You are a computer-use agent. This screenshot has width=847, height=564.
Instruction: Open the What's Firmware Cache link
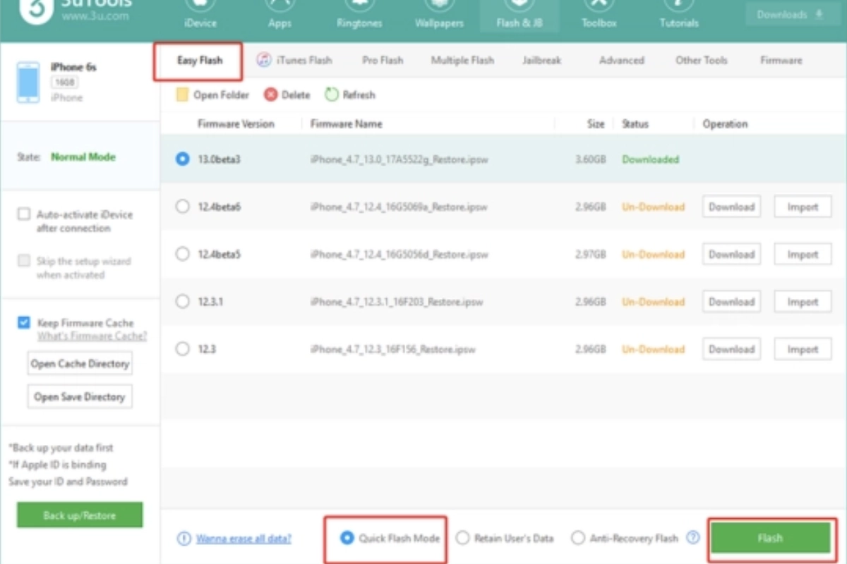point(92,336)
